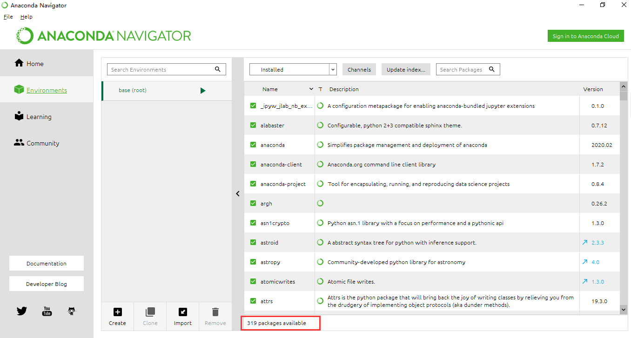Click the Version column header

coord(593,89)
